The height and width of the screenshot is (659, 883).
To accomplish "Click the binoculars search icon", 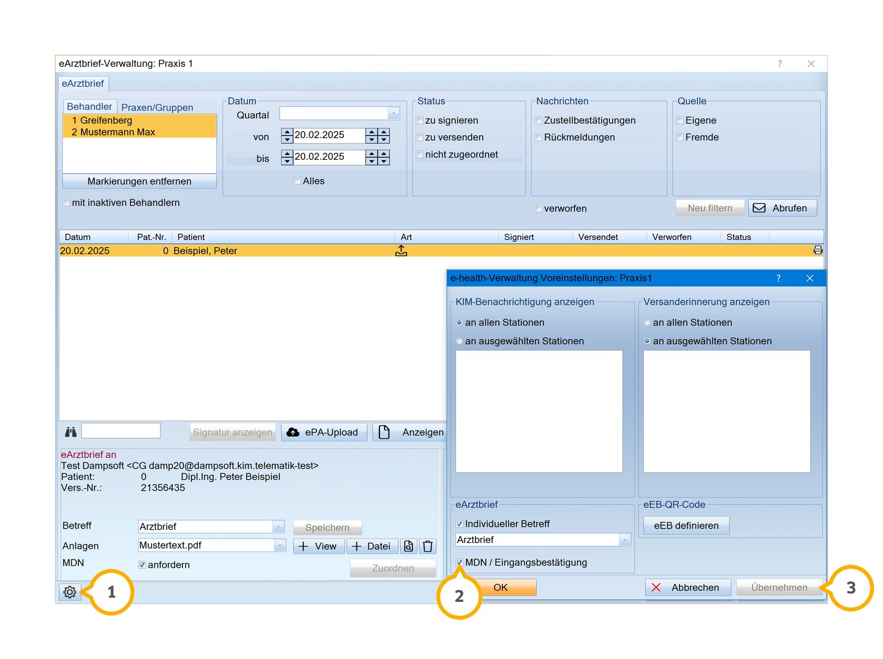I will tap(71, 431).
